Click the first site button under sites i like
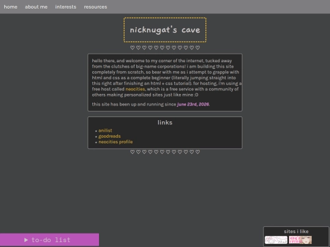The image size is (330, 247). [x=276, y=240]
